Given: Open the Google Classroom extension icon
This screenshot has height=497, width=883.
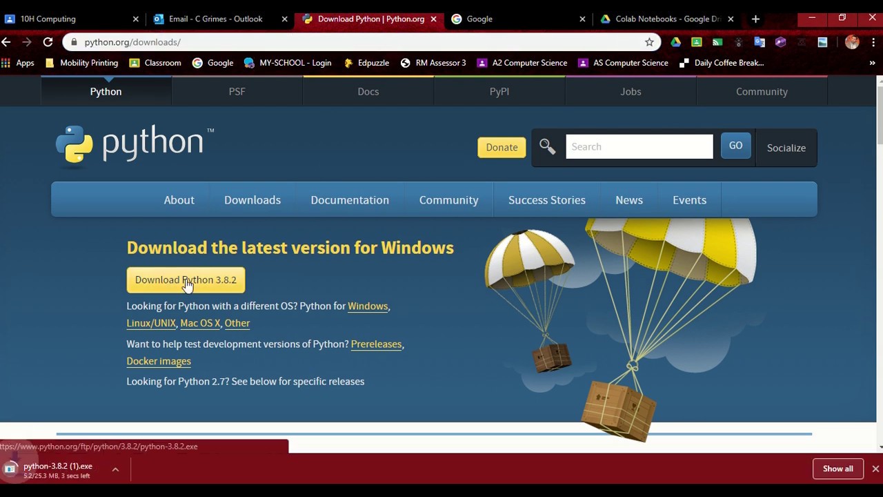Looking at the screenshot, I should [x=697, y=42].
